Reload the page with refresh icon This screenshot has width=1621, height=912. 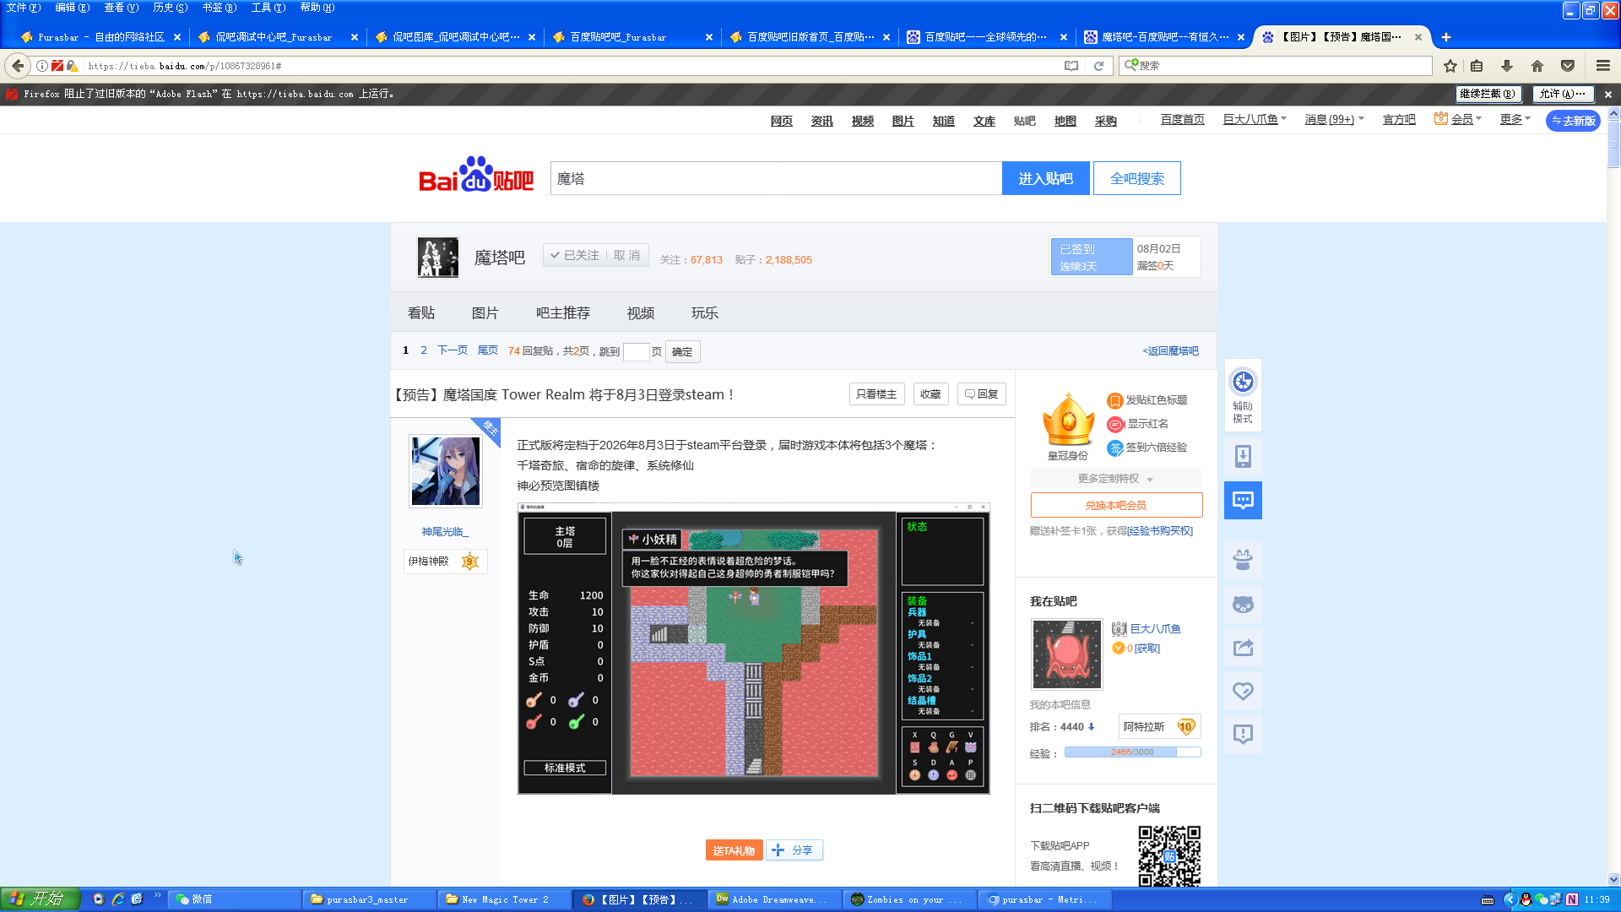1098,66
